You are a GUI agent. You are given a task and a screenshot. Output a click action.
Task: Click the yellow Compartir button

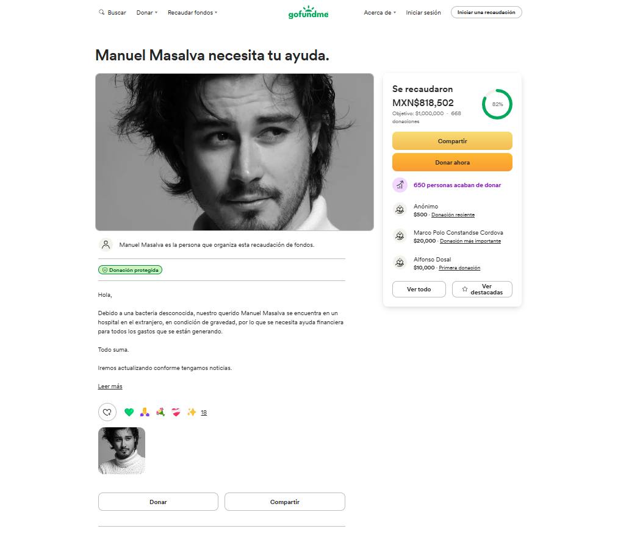(452, 141)
